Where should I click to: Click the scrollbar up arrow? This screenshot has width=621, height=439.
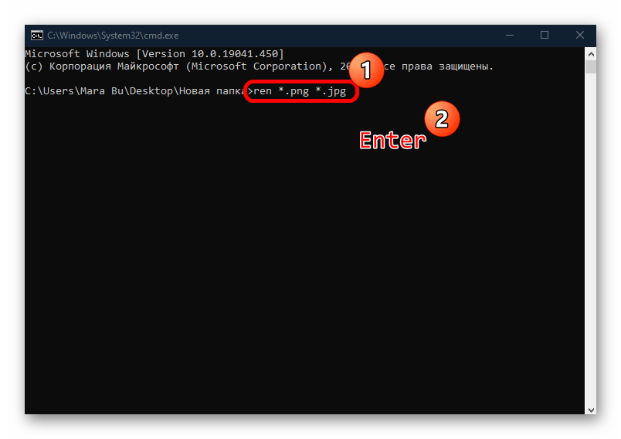[591, 54]
